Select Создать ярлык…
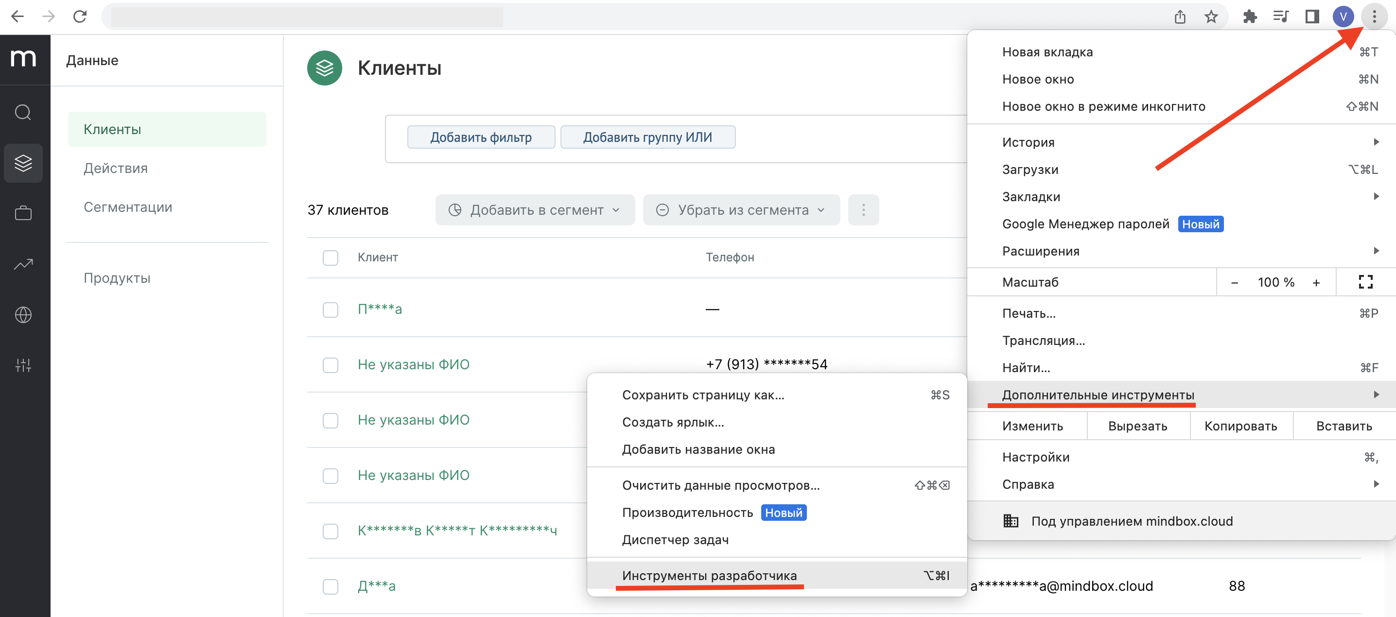Image resolution: width=1396 pixels, height=617 pixels. click(x=777, y=422)
